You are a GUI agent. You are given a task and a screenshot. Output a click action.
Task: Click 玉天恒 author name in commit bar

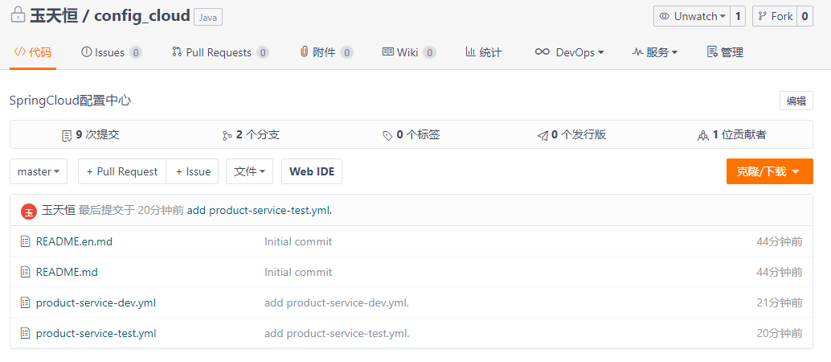click(x=59, y=210)
